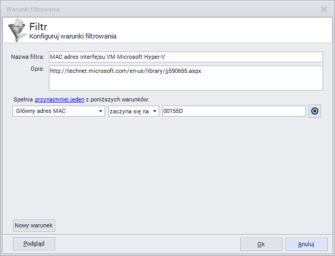Select the 00155D value input field
Screen dimensions: 335x256
click(x=234, y=111)
